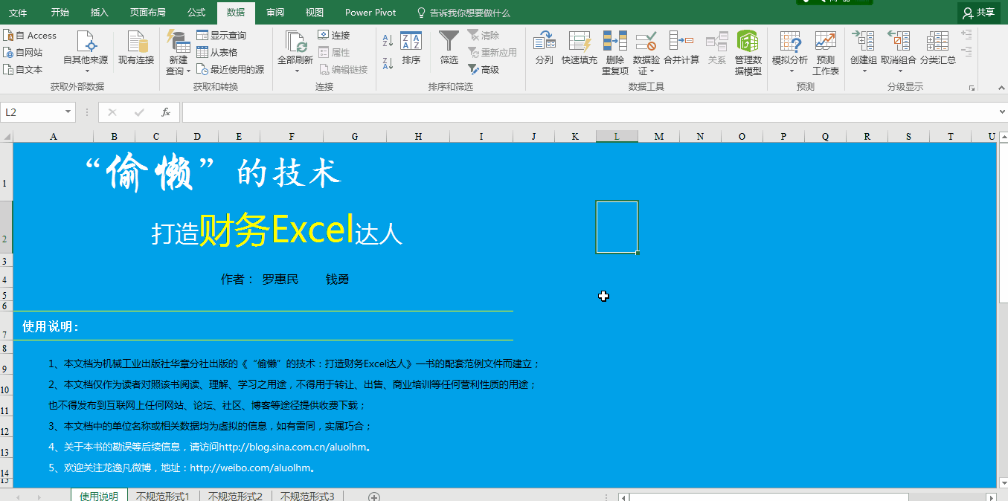Switch to the 开始 tab
This screenshot has height=501, width=1008.
click(x=60, y=13)
